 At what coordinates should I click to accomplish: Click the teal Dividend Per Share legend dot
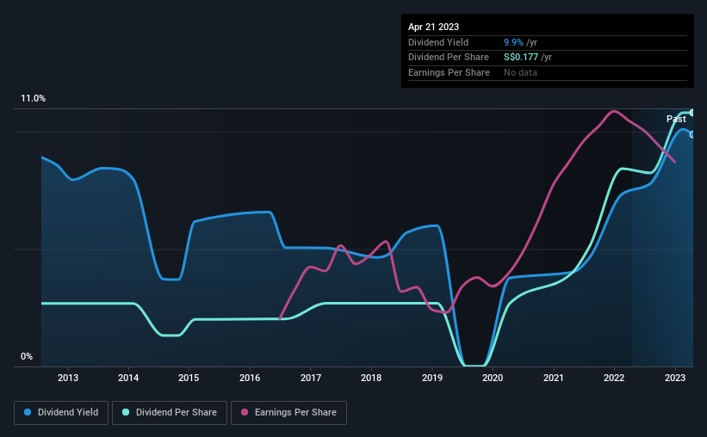[126, 412]
